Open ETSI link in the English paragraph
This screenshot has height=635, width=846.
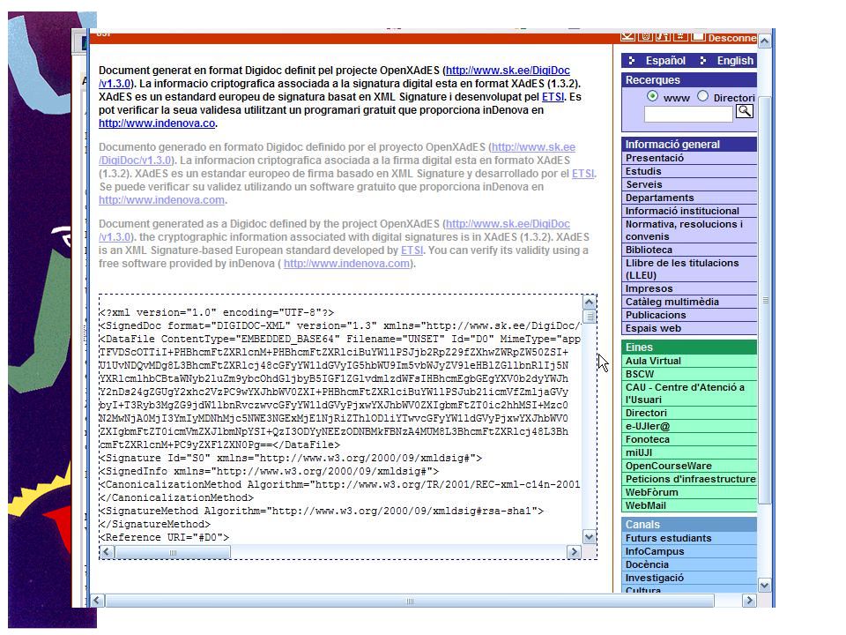[412, 250]
